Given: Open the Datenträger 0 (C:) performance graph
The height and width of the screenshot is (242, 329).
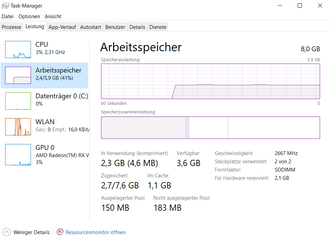Looking at the screenshot, I should tap(18, 101).
